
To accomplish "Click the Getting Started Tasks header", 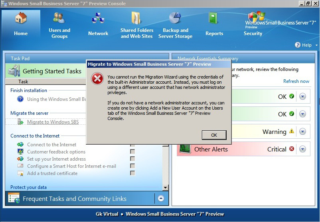I will point(52,71).
